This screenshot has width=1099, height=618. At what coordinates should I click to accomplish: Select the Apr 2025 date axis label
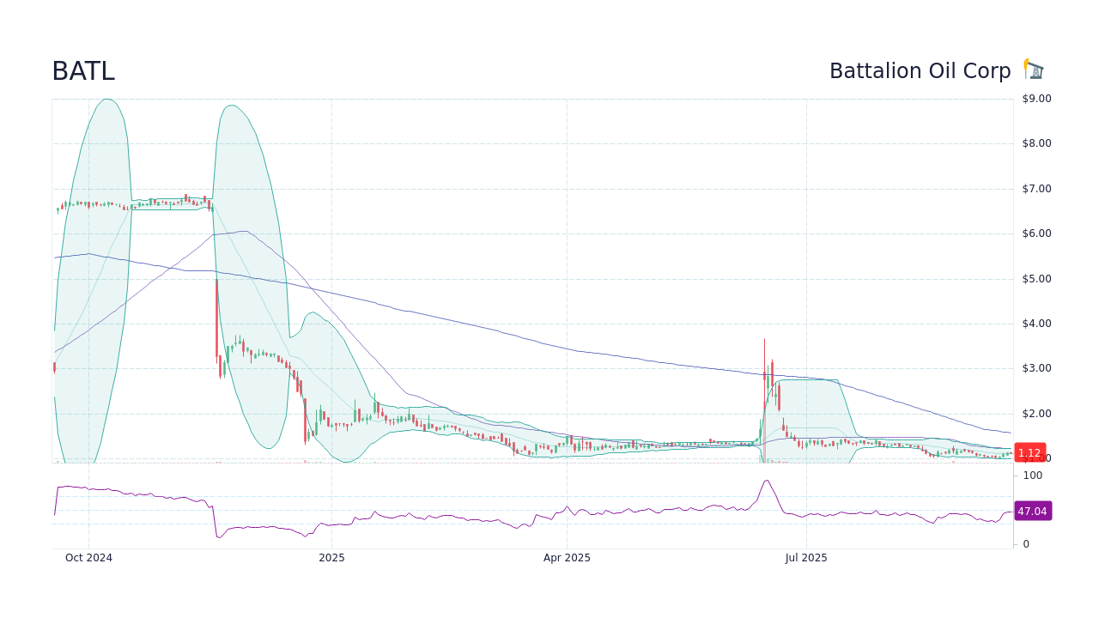567,558
